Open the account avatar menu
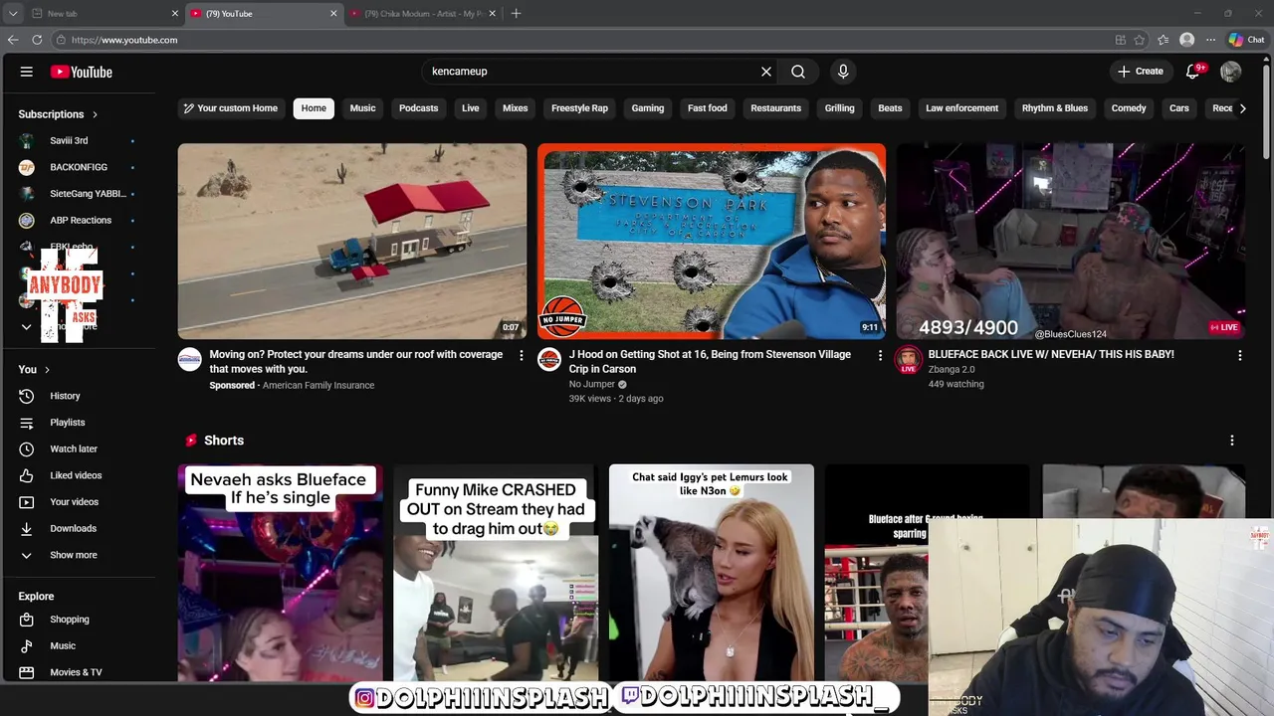The width and height of the screenshot is (1274, 716). coord(1231,72)
